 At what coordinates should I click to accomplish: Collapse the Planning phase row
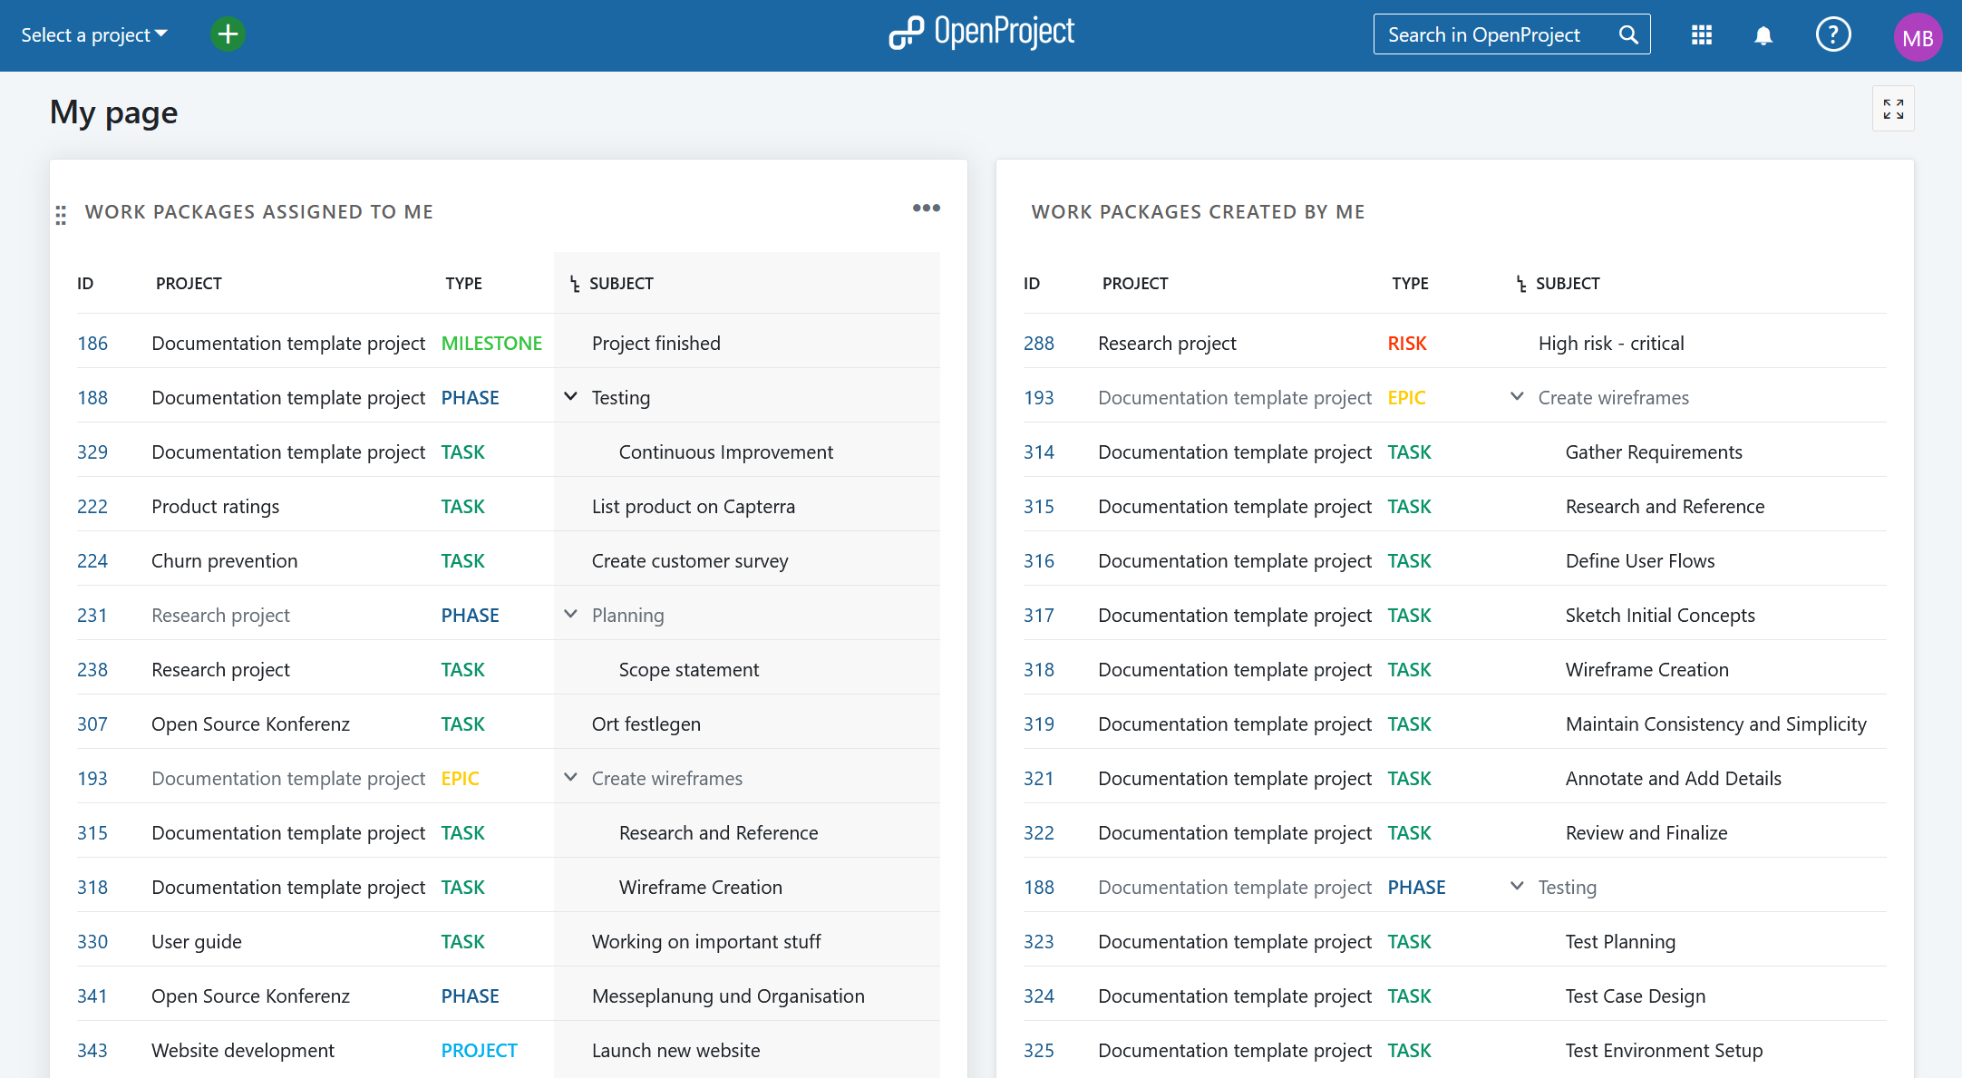(570, 614)
